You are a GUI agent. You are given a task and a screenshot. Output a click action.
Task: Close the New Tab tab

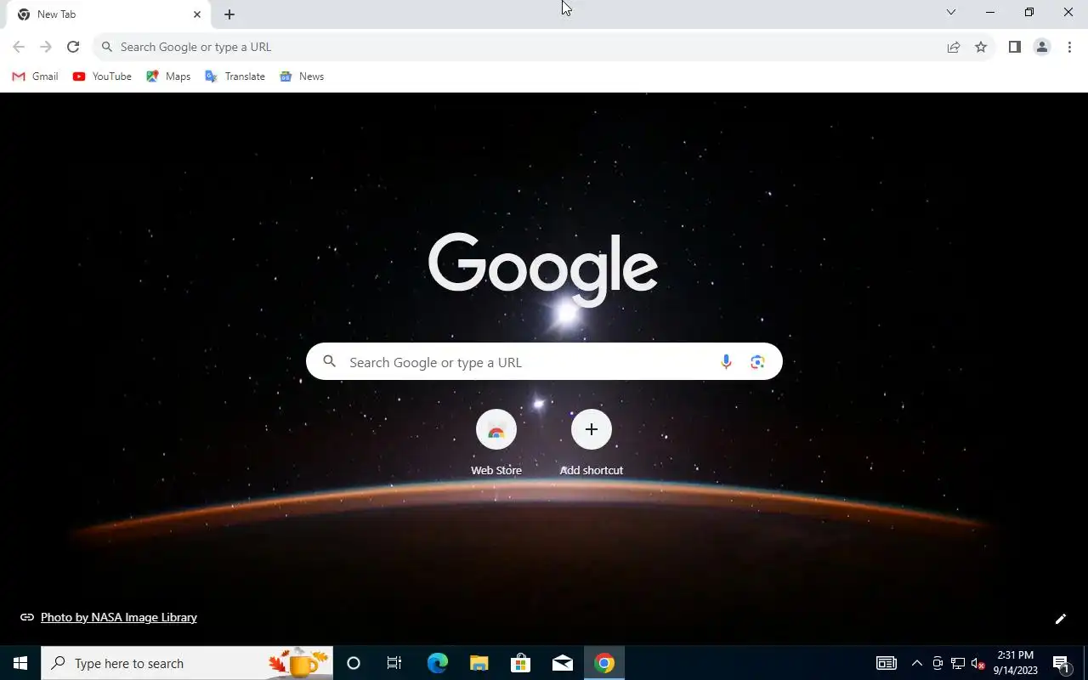point(197,14)
